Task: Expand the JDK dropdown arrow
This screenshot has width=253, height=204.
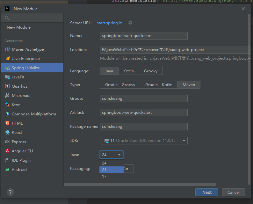Action: [184, 141]
